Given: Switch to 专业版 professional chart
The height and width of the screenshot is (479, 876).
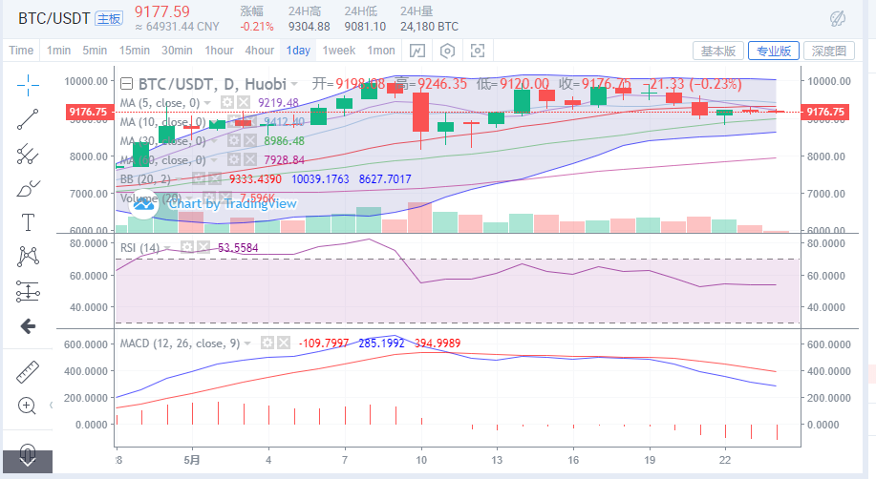Looking at the screenshot, I should point(774,51).
